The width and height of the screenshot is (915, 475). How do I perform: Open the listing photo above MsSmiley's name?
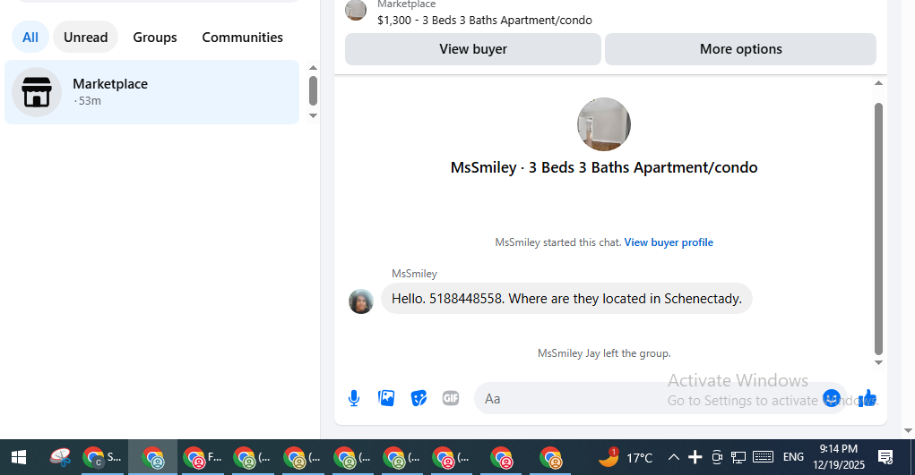pos(604,124)
